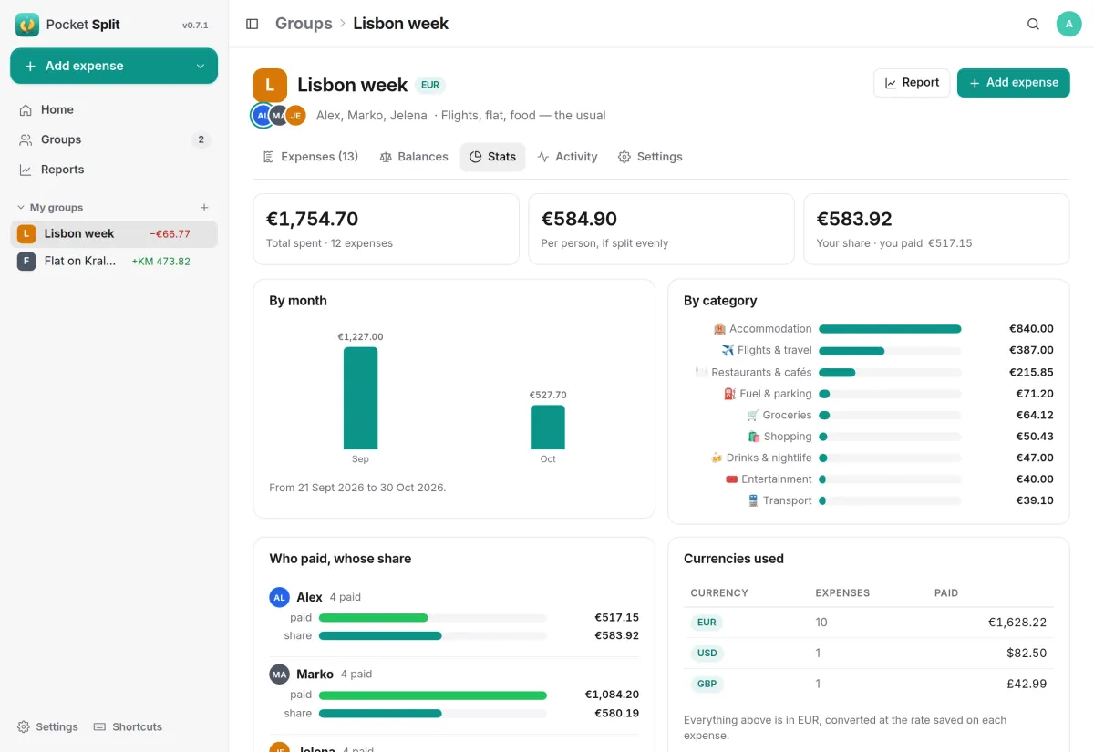
Task: Click the €1,084.20 Marko paid amount
Action: 612,695
